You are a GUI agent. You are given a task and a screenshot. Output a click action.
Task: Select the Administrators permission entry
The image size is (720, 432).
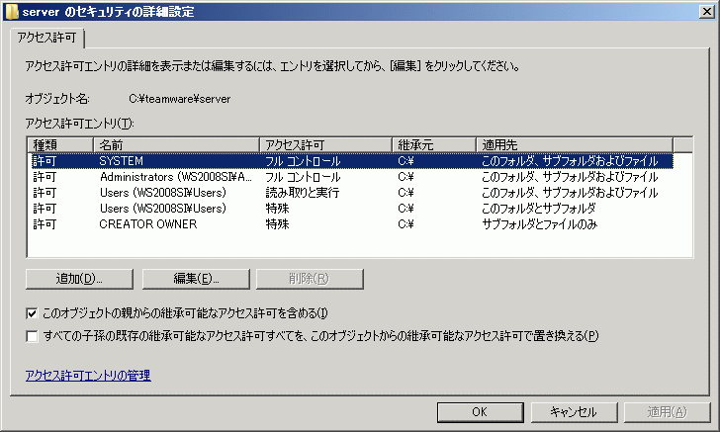(351, 177)
